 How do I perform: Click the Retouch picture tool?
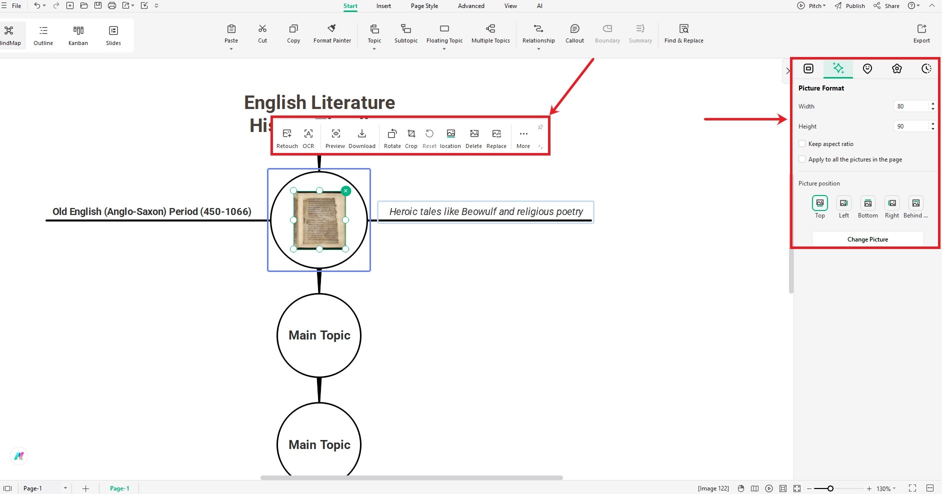(287, 138)
